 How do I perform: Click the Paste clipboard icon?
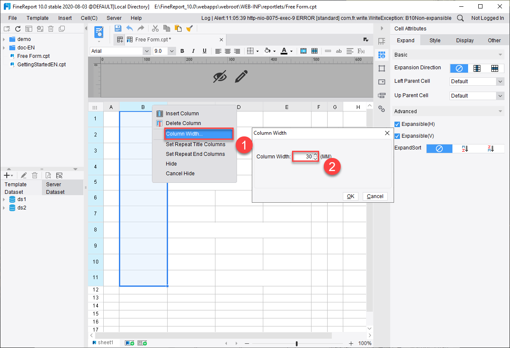tap(178, 28)
